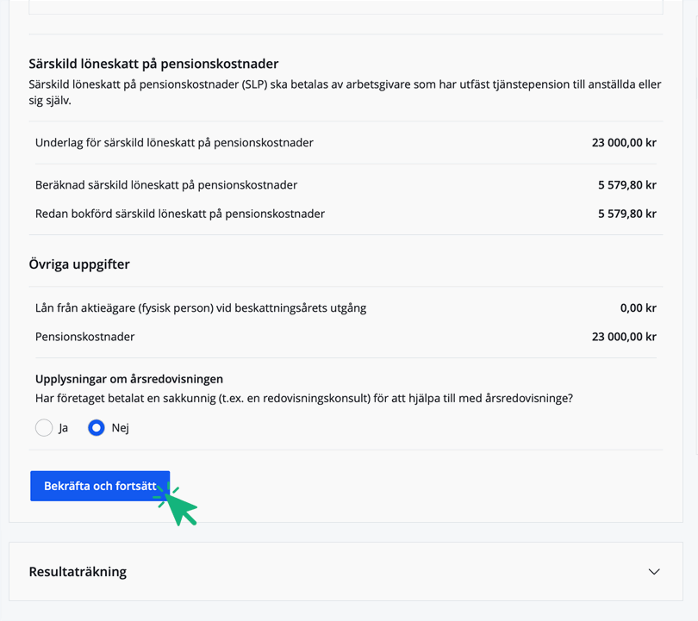Click the Bekräfta och fortsätt button
The width and height of the screenshot is (698, 621).
100,486
